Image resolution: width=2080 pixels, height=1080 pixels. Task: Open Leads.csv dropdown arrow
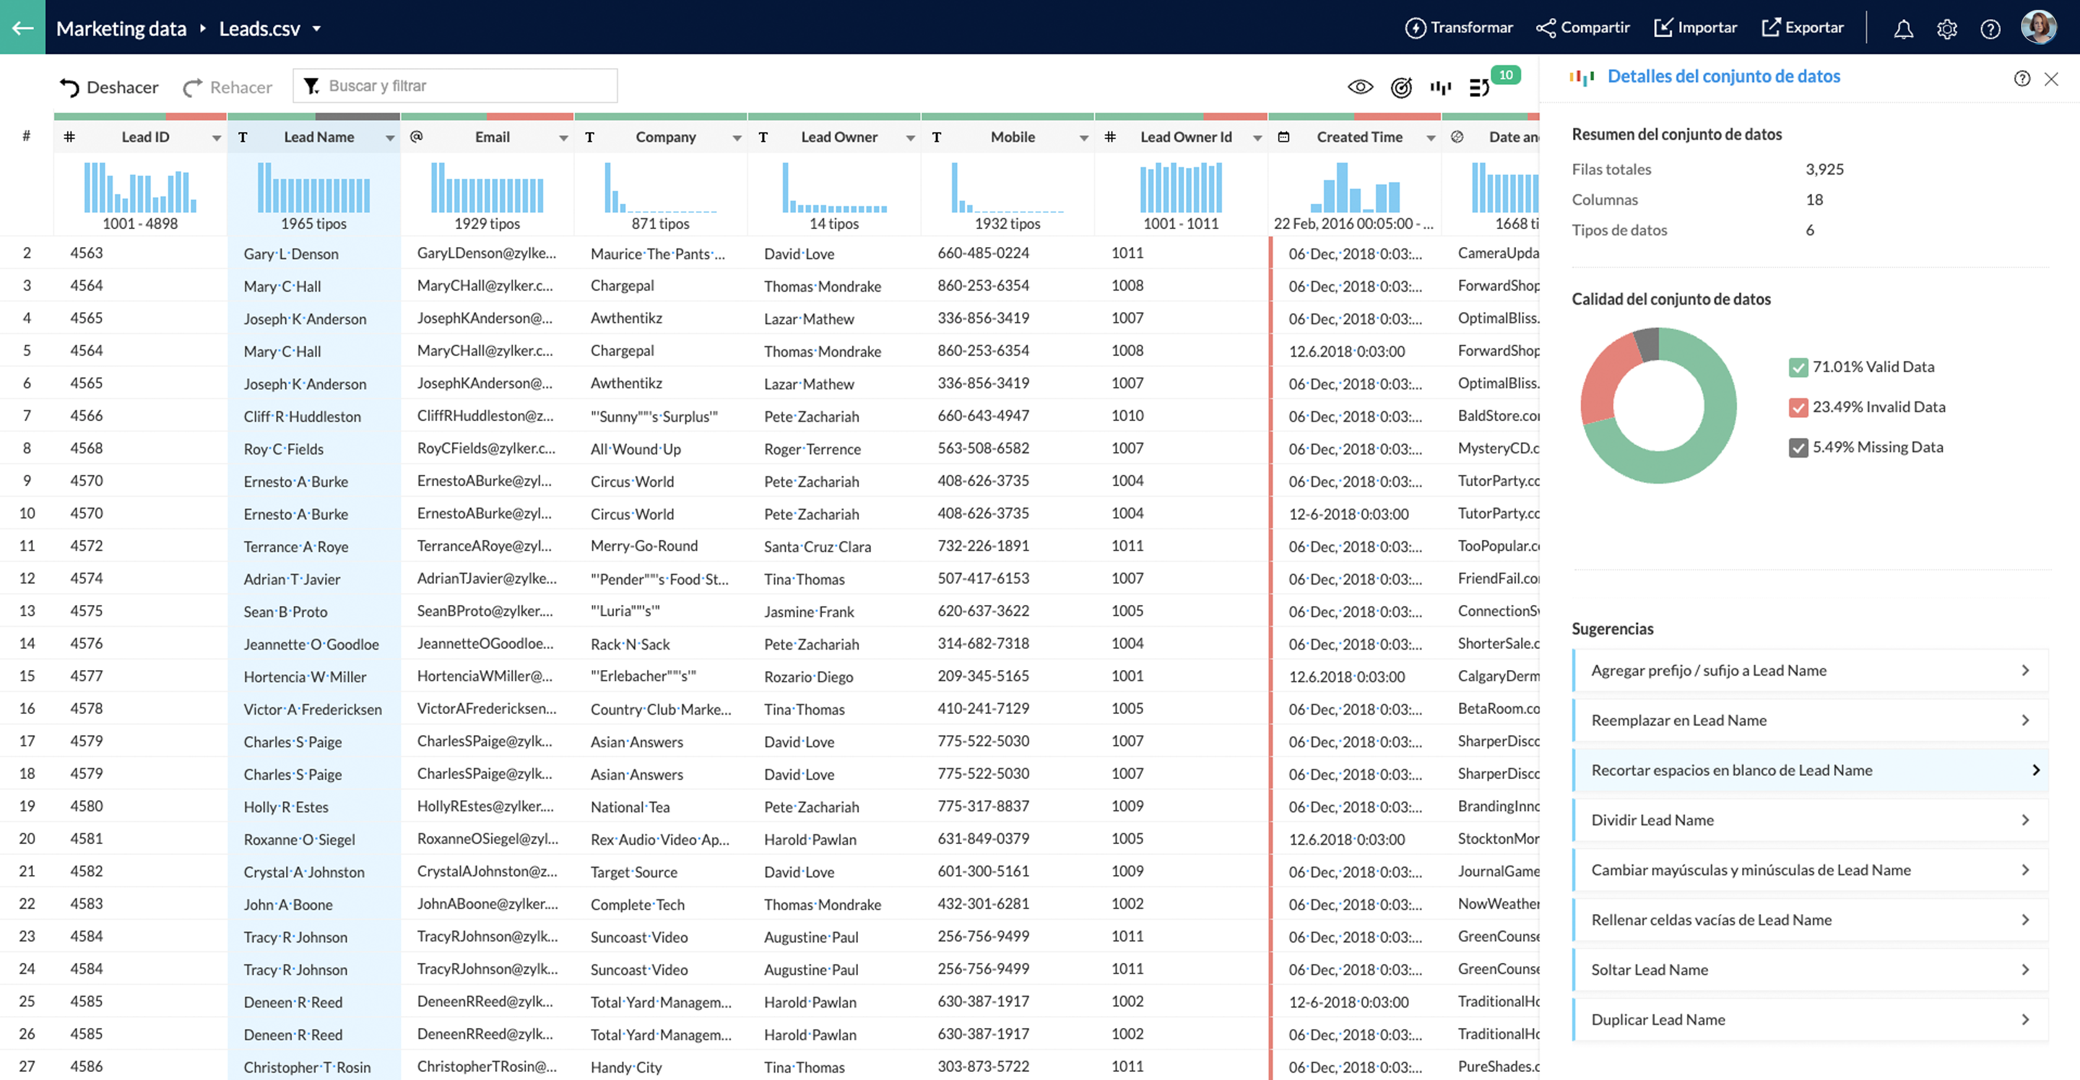point(316,29)
